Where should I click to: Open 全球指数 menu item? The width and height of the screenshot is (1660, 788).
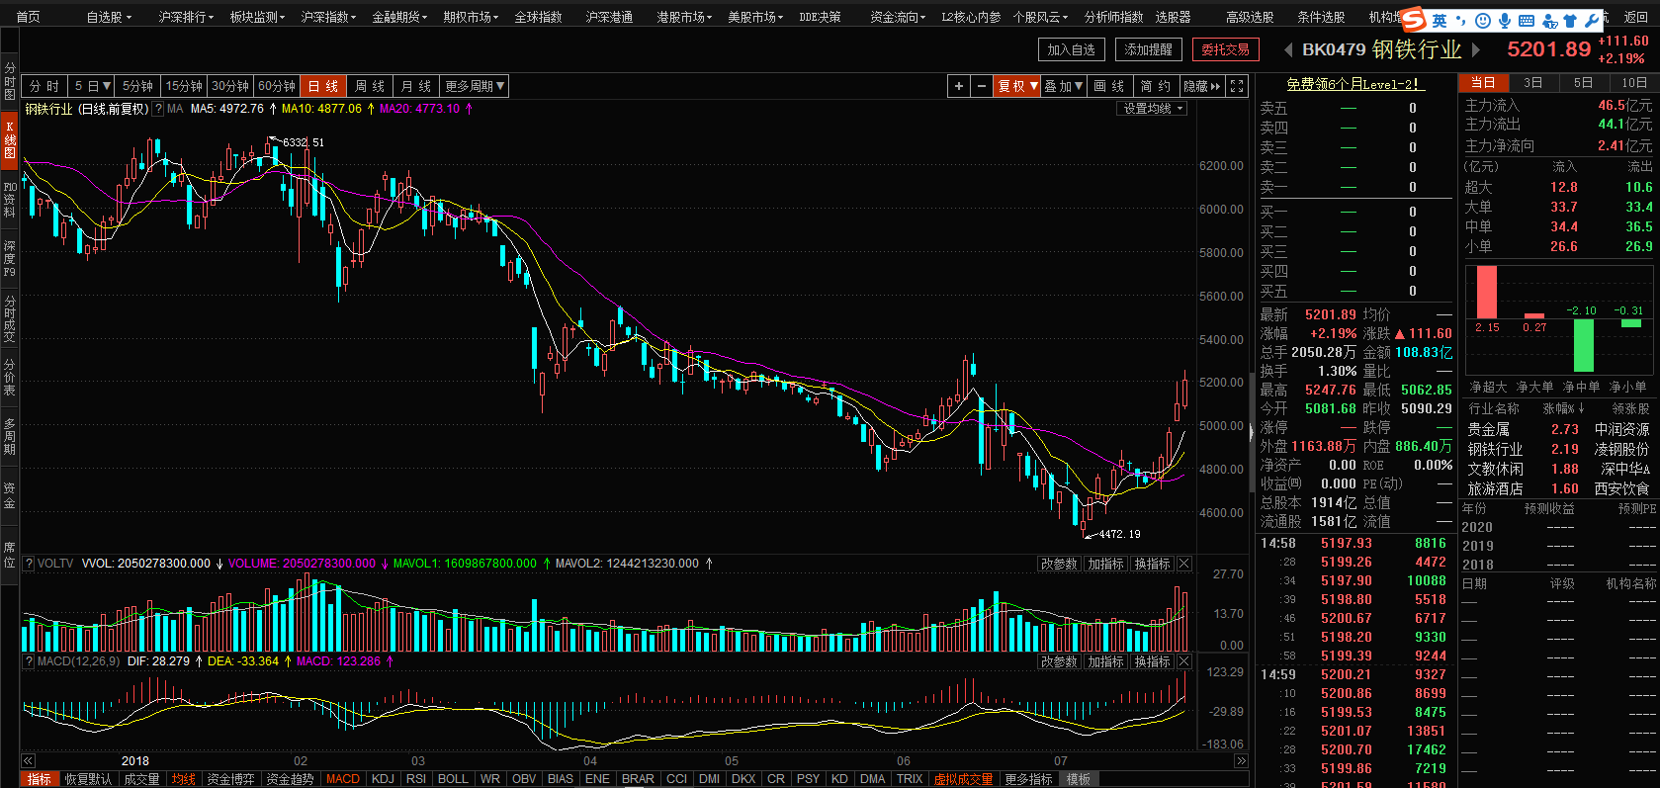pos(538,17)
